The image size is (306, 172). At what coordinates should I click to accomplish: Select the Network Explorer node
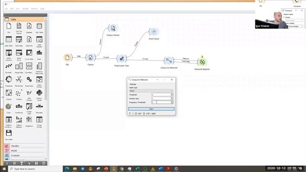202,62
